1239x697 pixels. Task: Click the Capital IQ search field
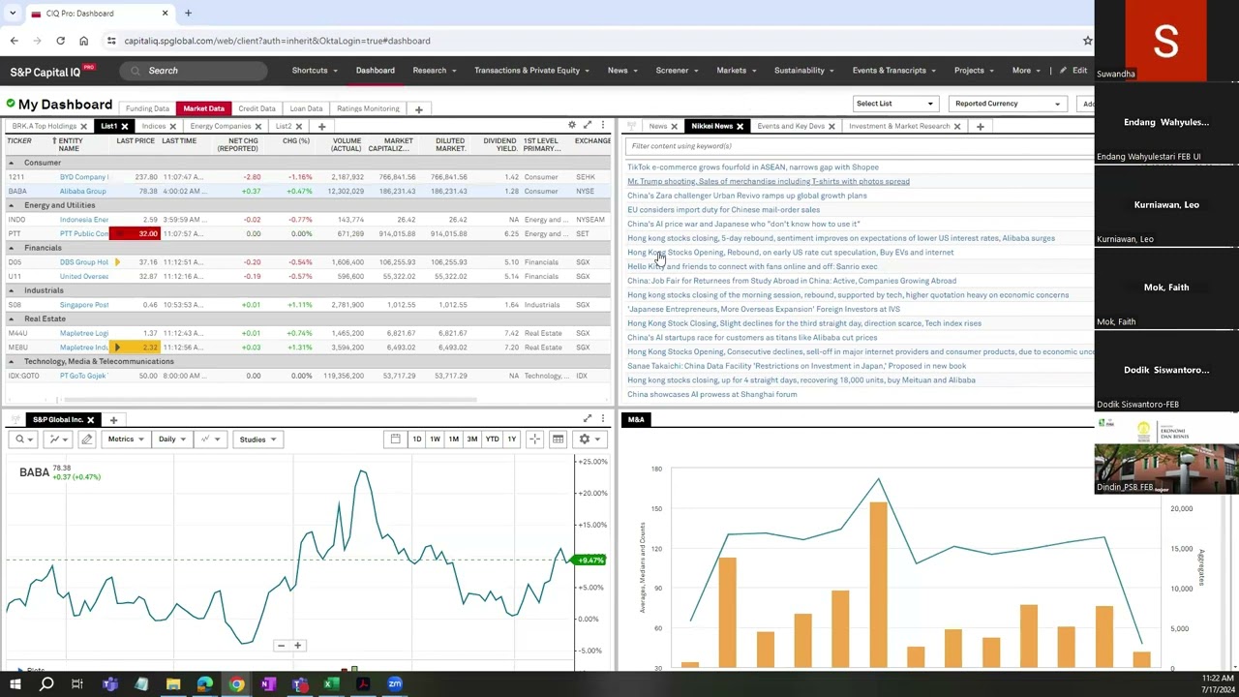click(194, 71)
